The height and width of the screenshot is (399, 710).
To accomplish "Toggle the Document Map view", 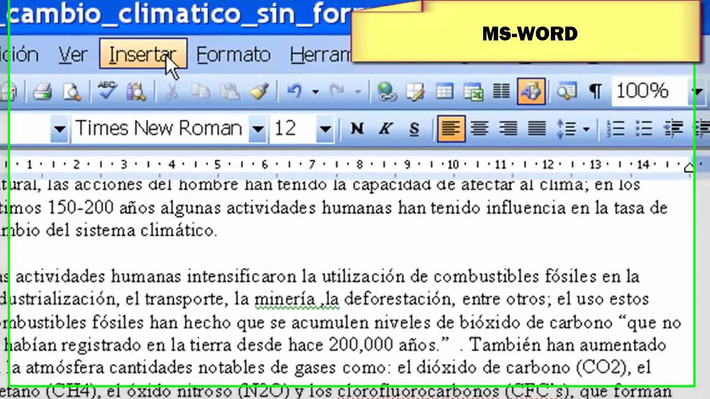I will 566,91.
